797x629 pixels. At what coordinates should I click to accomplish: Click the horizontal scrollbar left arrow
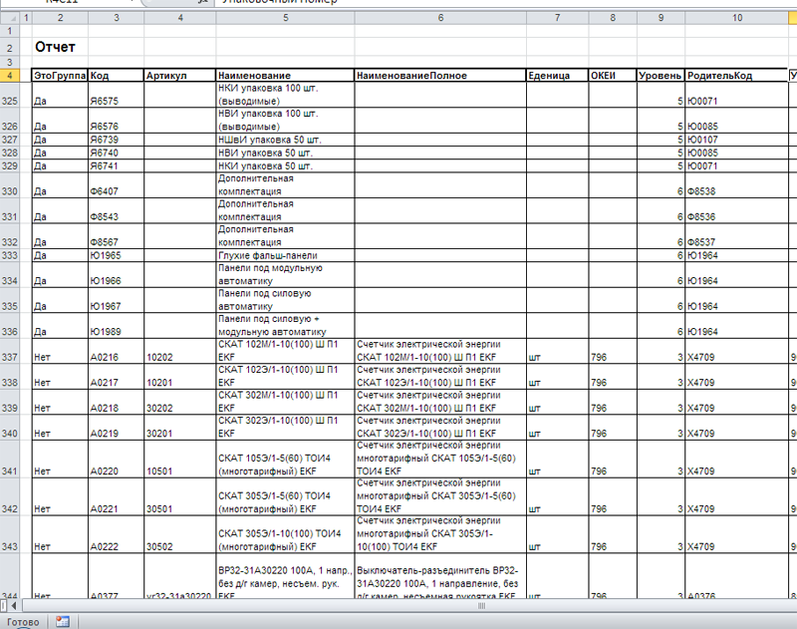coord(14,606)
